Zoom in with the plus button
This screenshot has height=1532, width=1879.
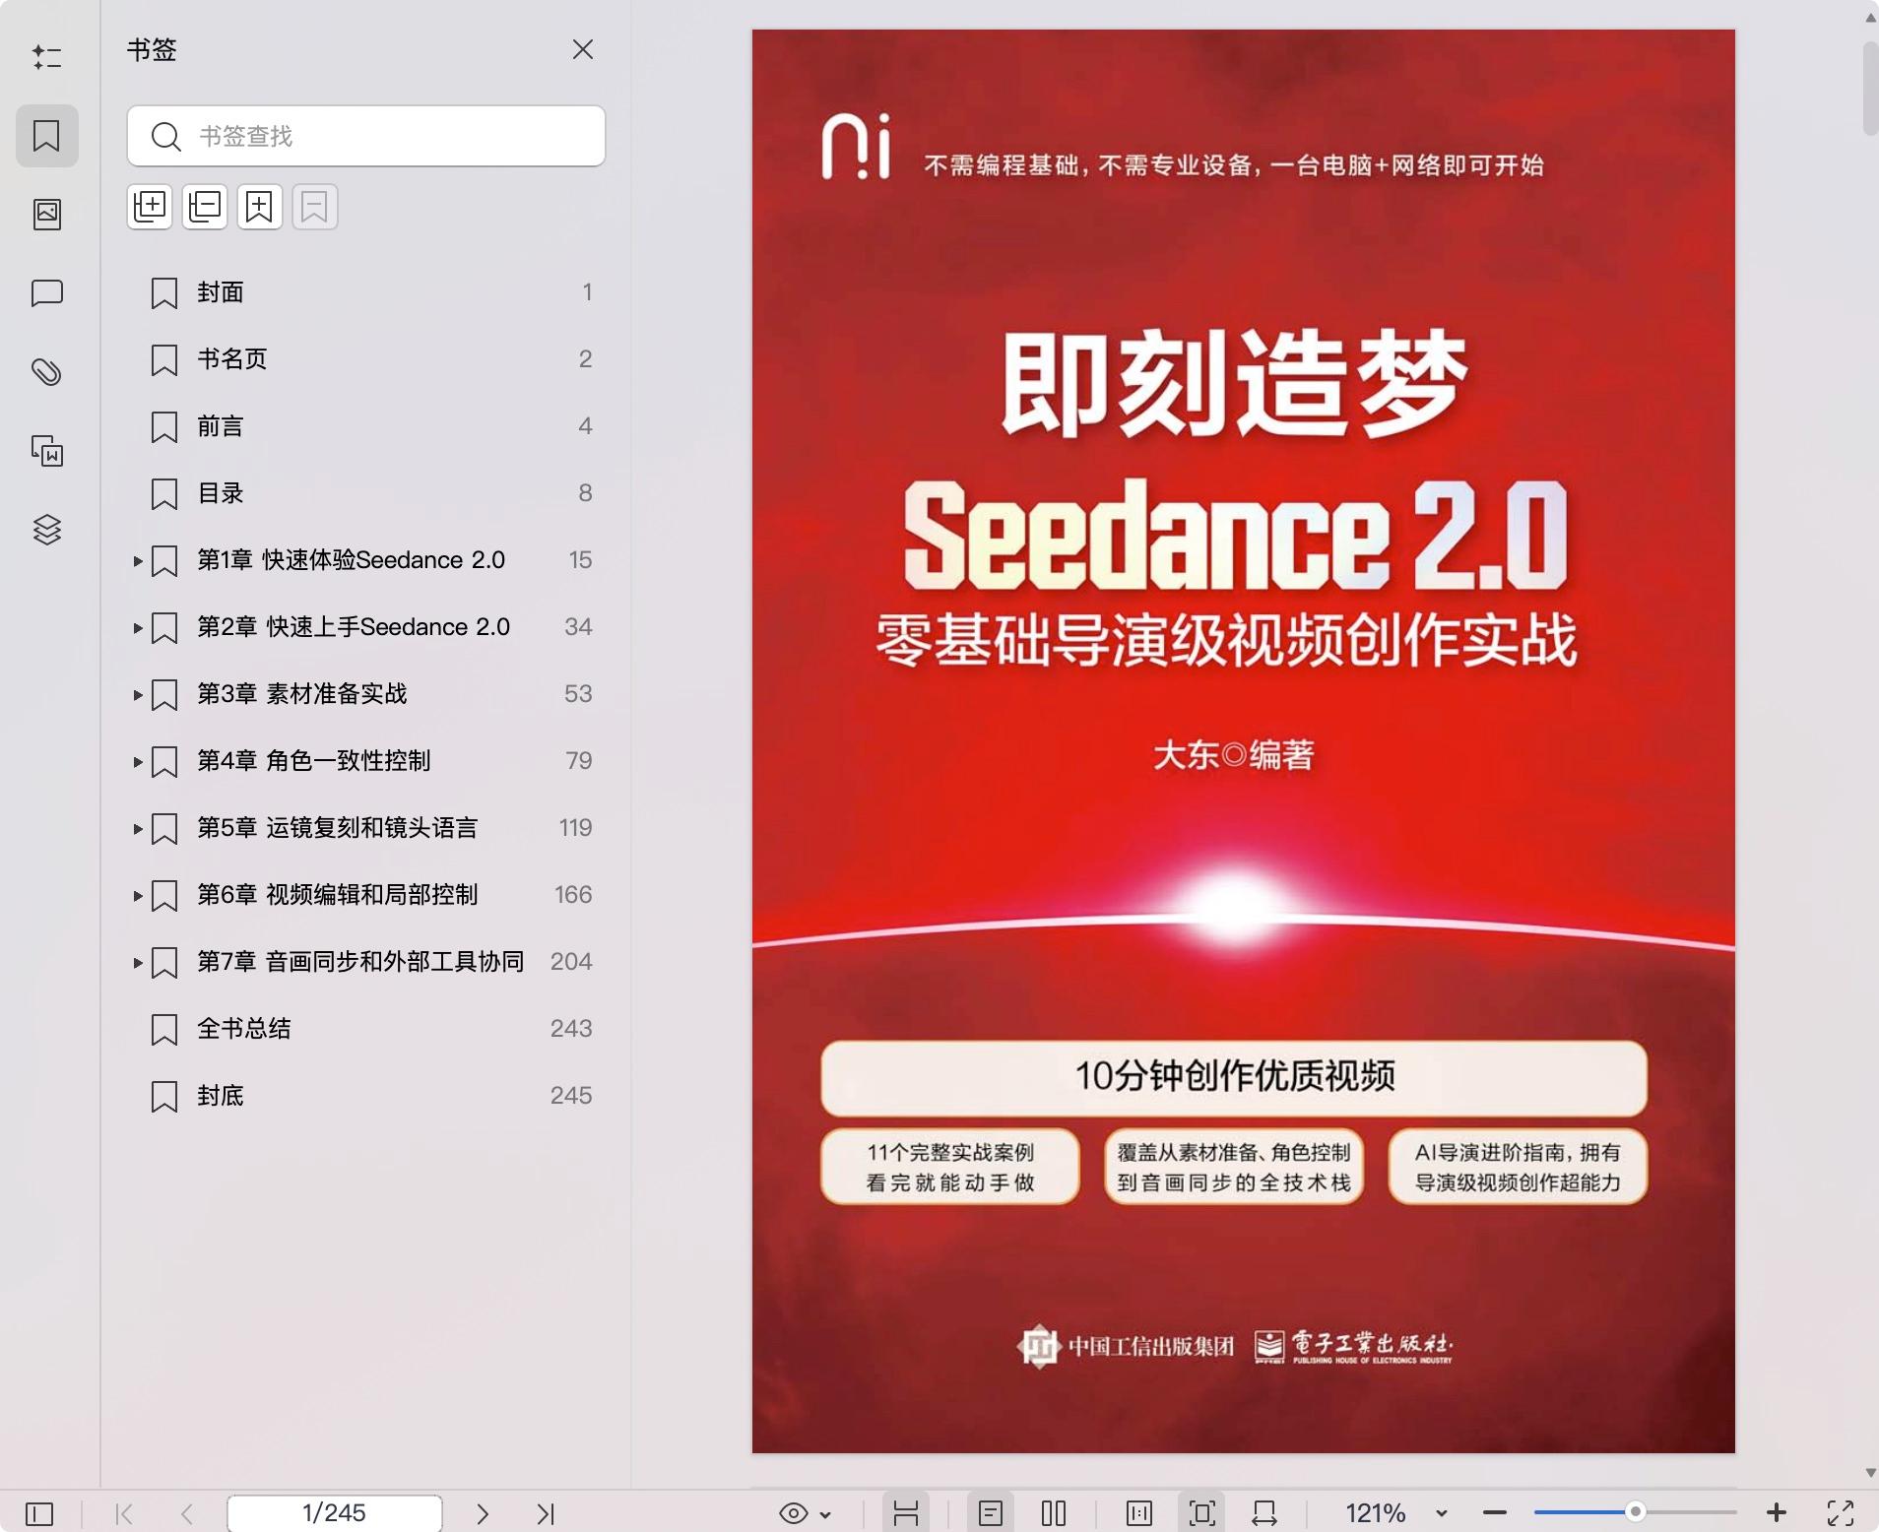[1777, 1513]
